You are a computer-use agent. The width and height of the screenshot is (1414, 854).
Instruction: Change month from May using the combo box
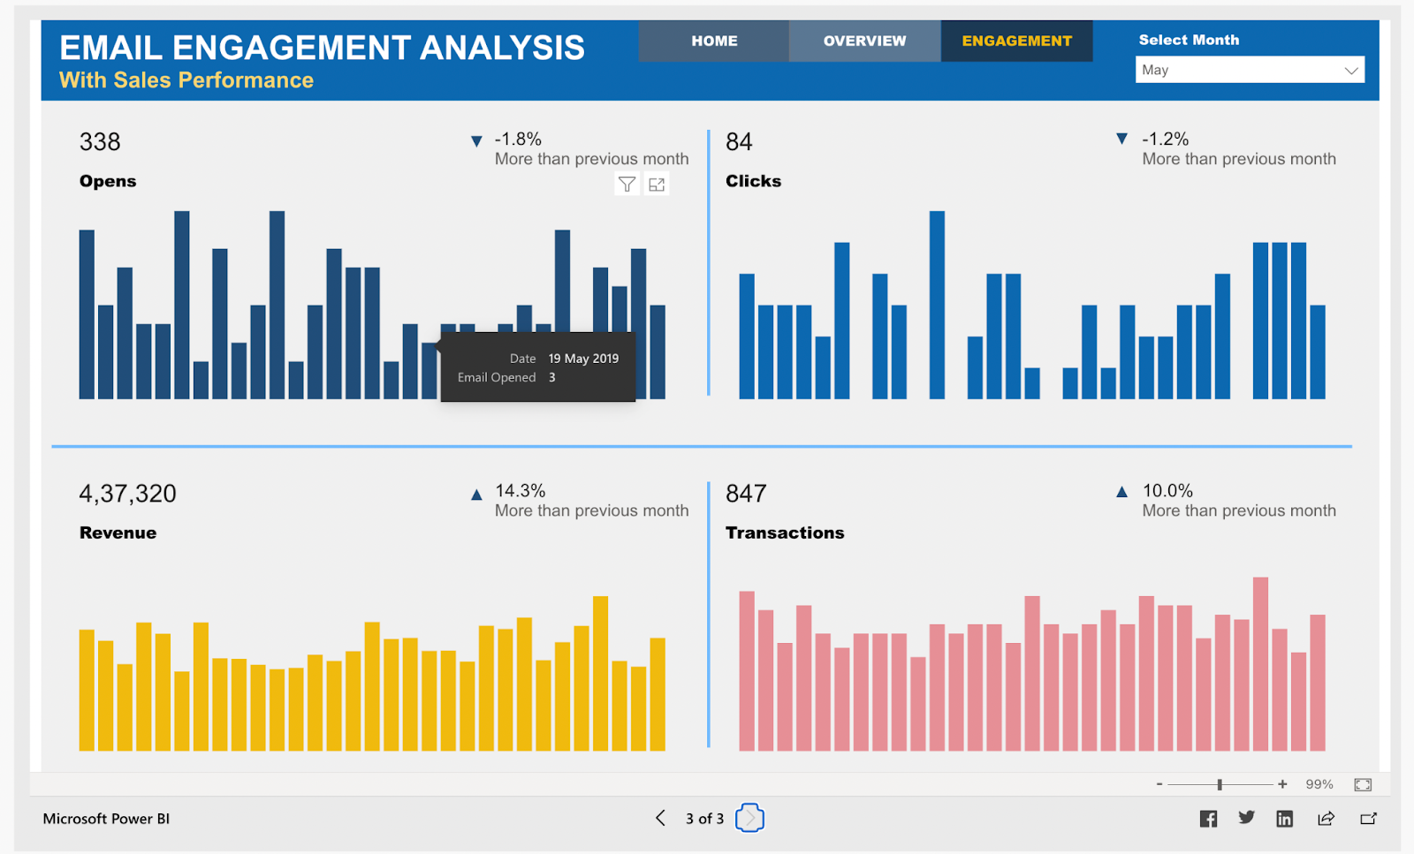coord(1251,69)
